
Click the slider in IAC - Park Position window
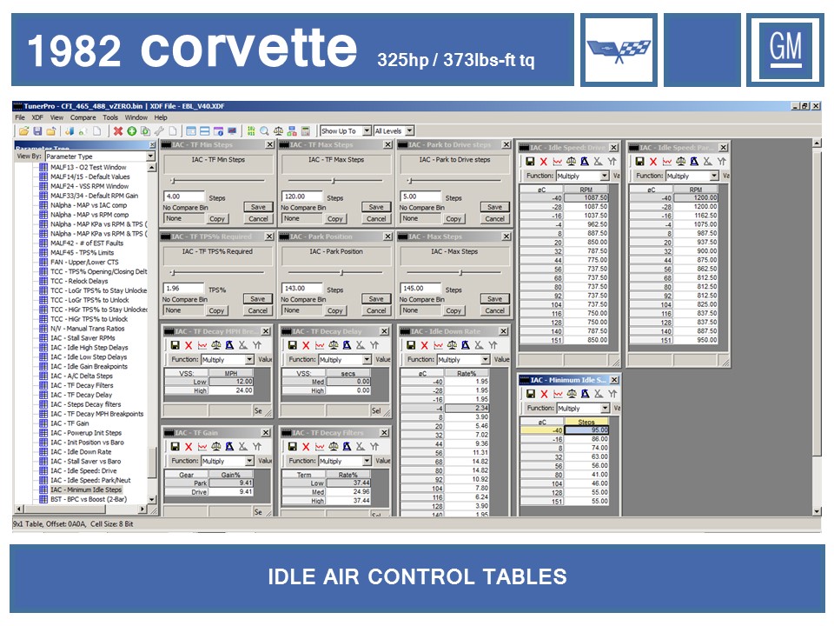[x=341, y=272]
